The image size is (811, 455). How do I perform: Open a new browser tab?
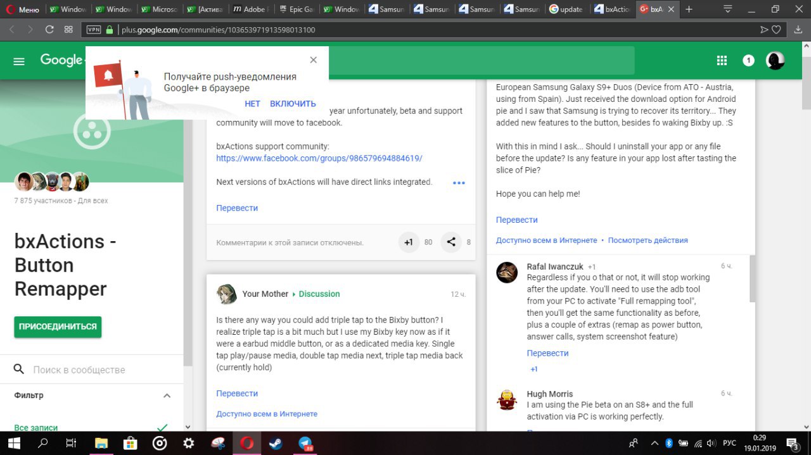point(689,9)
